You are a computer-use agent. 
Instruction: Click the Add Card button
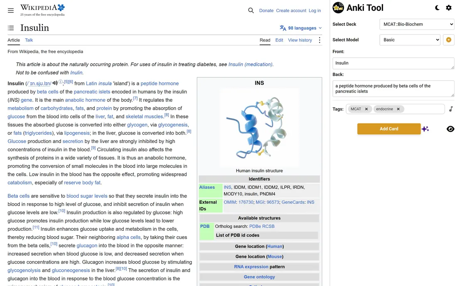[389, 129]
